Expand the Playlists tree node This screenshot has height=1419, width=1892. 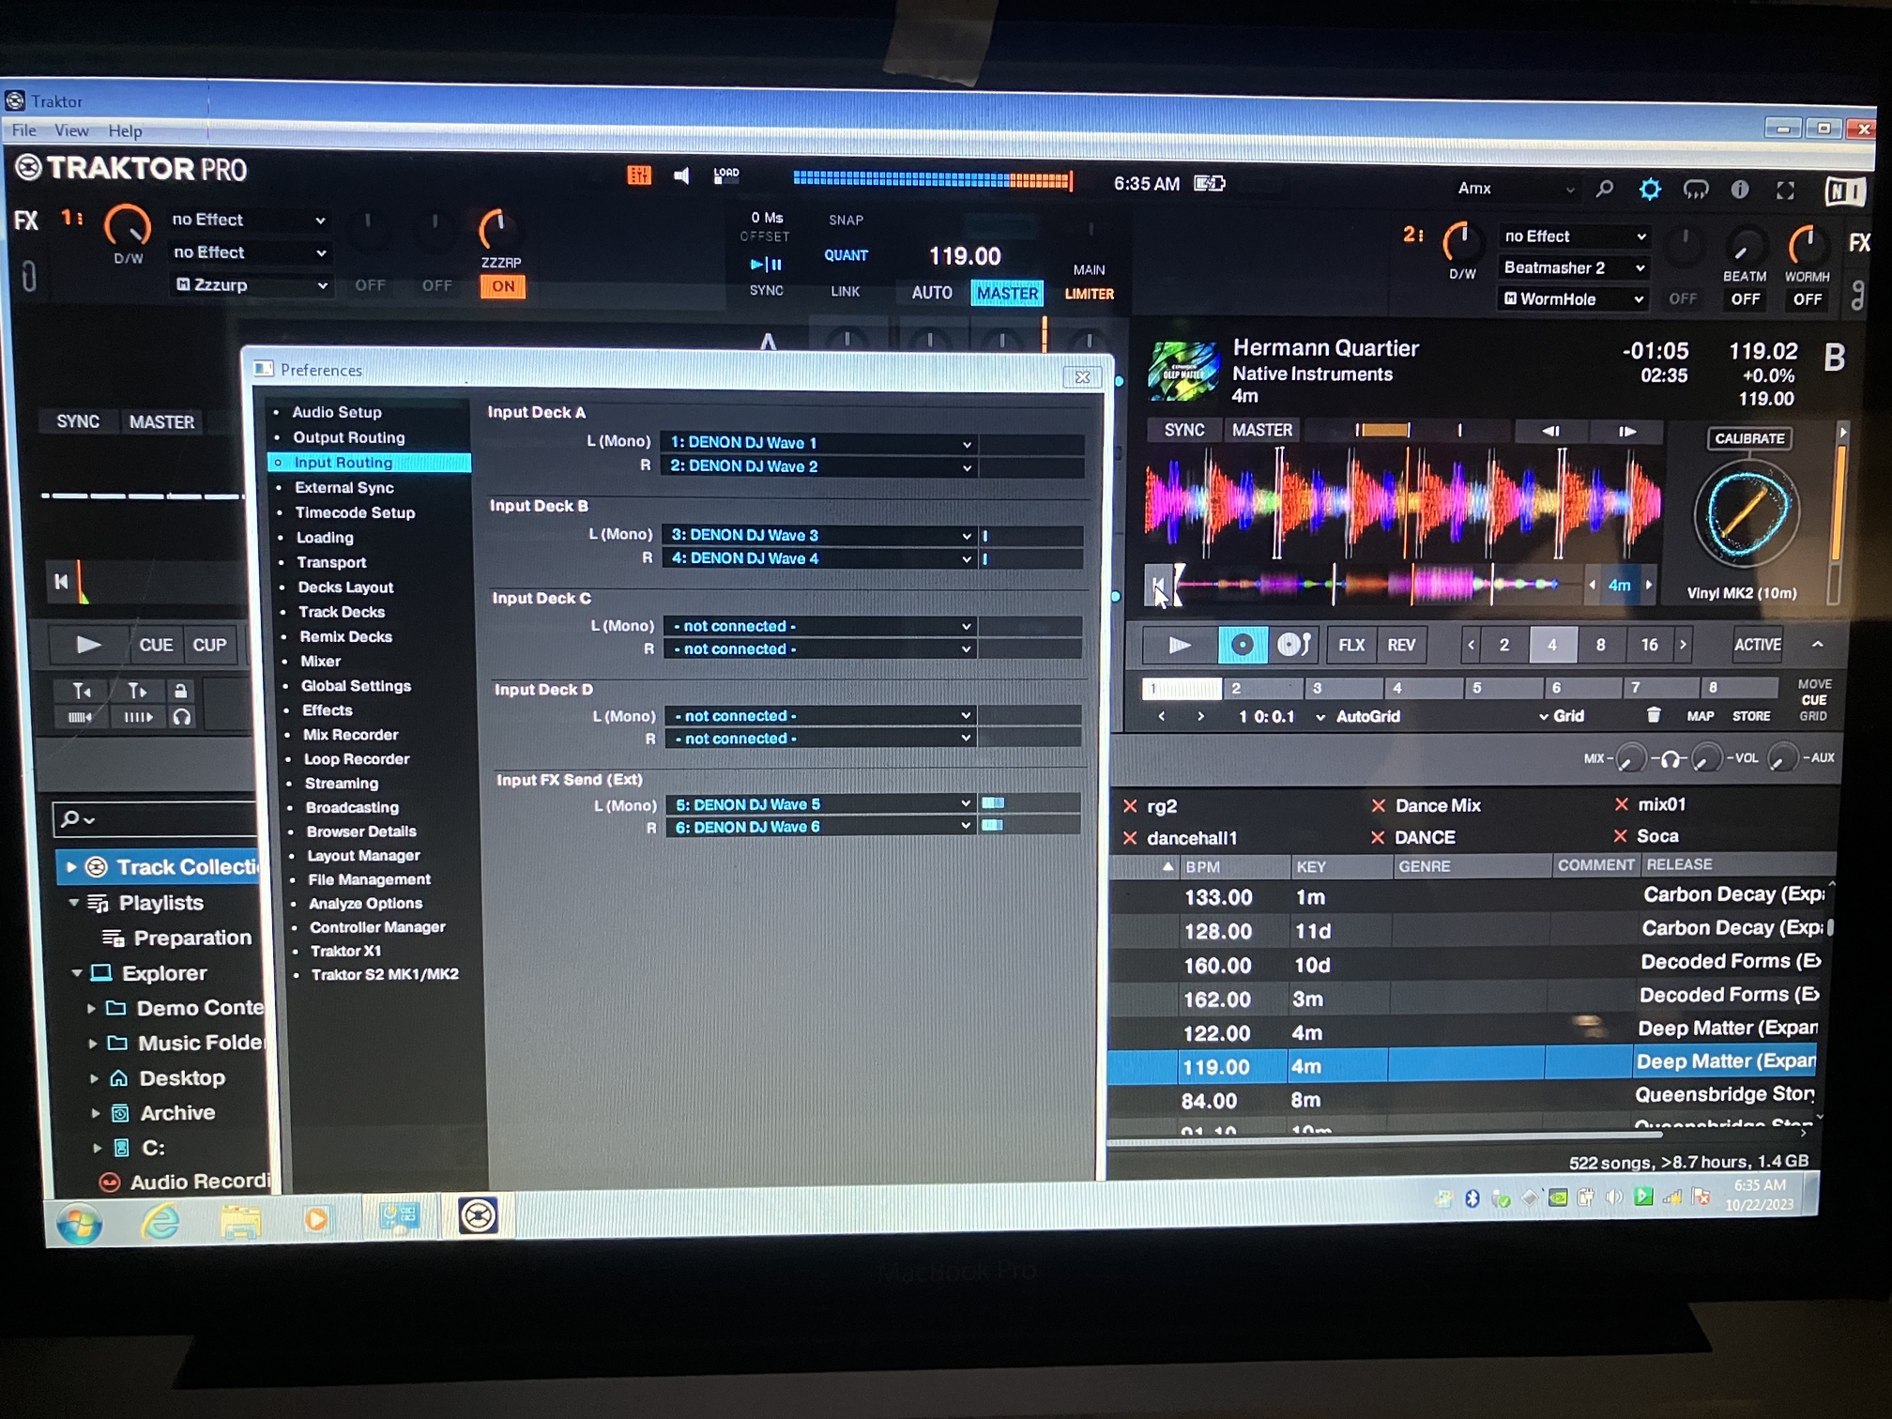pos(74,903)
